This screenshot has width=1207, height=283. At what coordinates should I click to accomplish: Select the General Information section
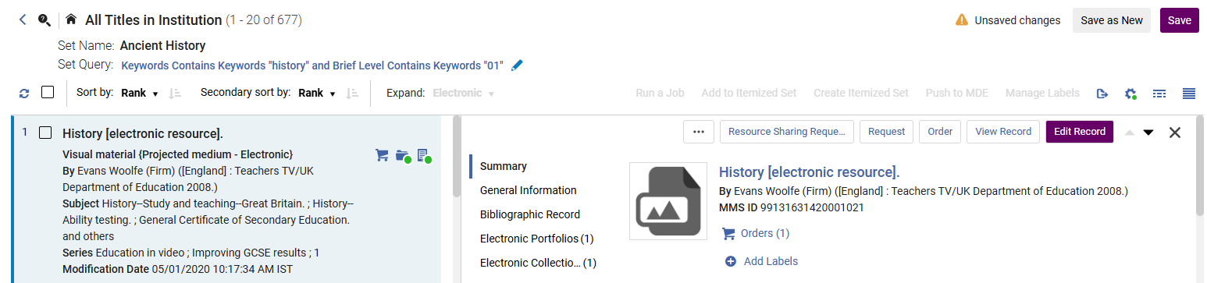528,190
